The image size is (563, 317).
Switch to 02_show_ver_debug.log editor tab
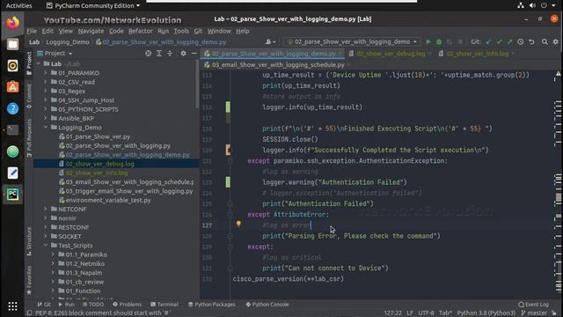(391, 54)
